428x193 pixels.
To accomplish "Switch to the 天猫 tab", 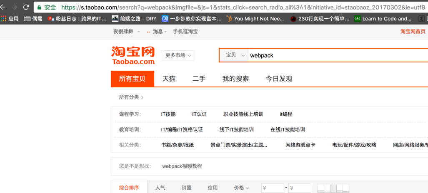I will click(x=169, y=79).
